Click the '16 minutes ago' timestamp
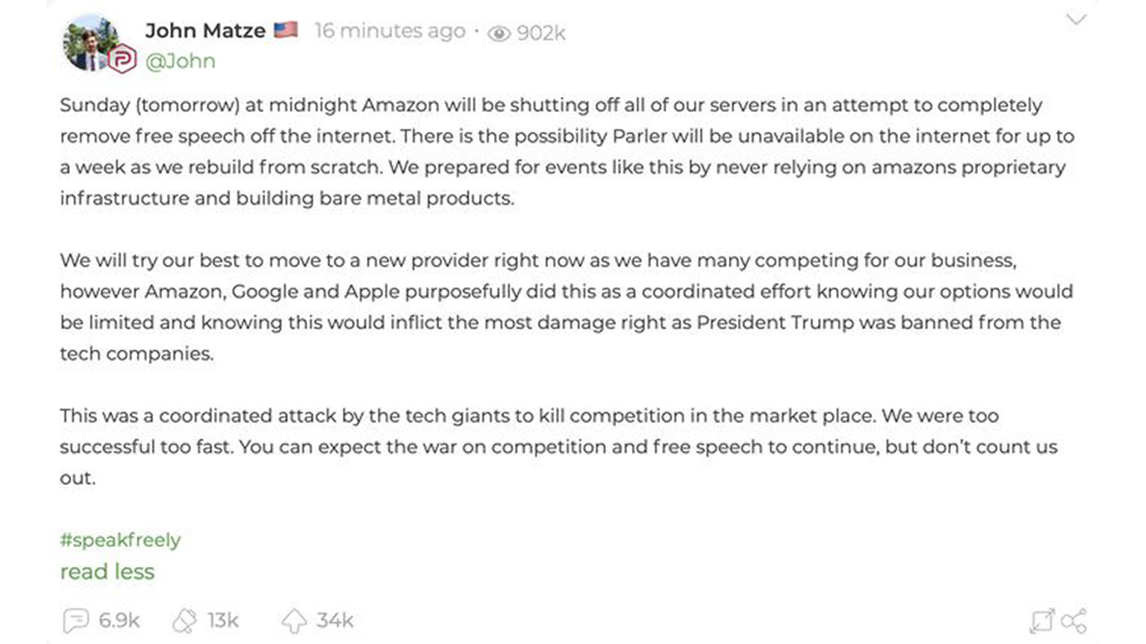Viewport: 1146px width, 644px height. (389, 31)
